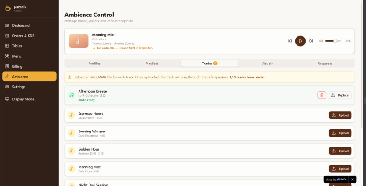Upload audio for Evening Whisper
Viewport: 366px width, 186px height.
click(x=340, y=133)
